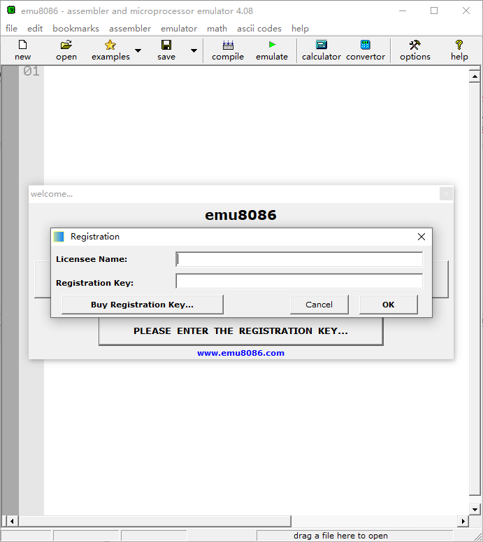Click the compile toolbar icon
The width and height of the screenshot is (483, 542).
[x=228, y=45]
